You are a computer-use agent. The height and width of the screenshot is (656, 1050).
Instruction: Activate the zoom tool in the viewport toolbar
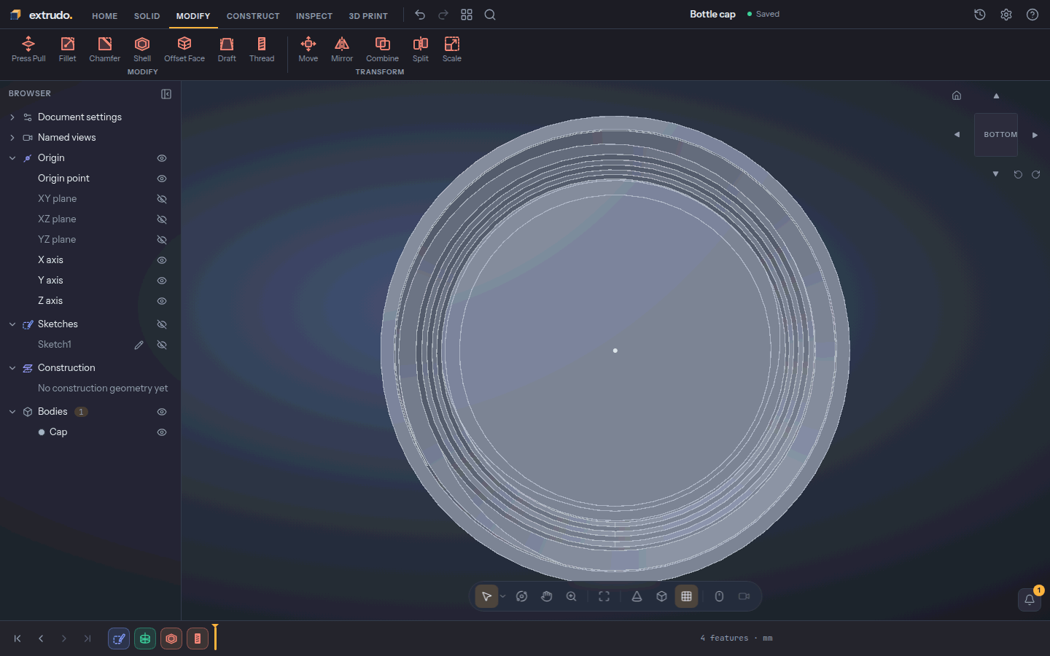tap(572, 596)
